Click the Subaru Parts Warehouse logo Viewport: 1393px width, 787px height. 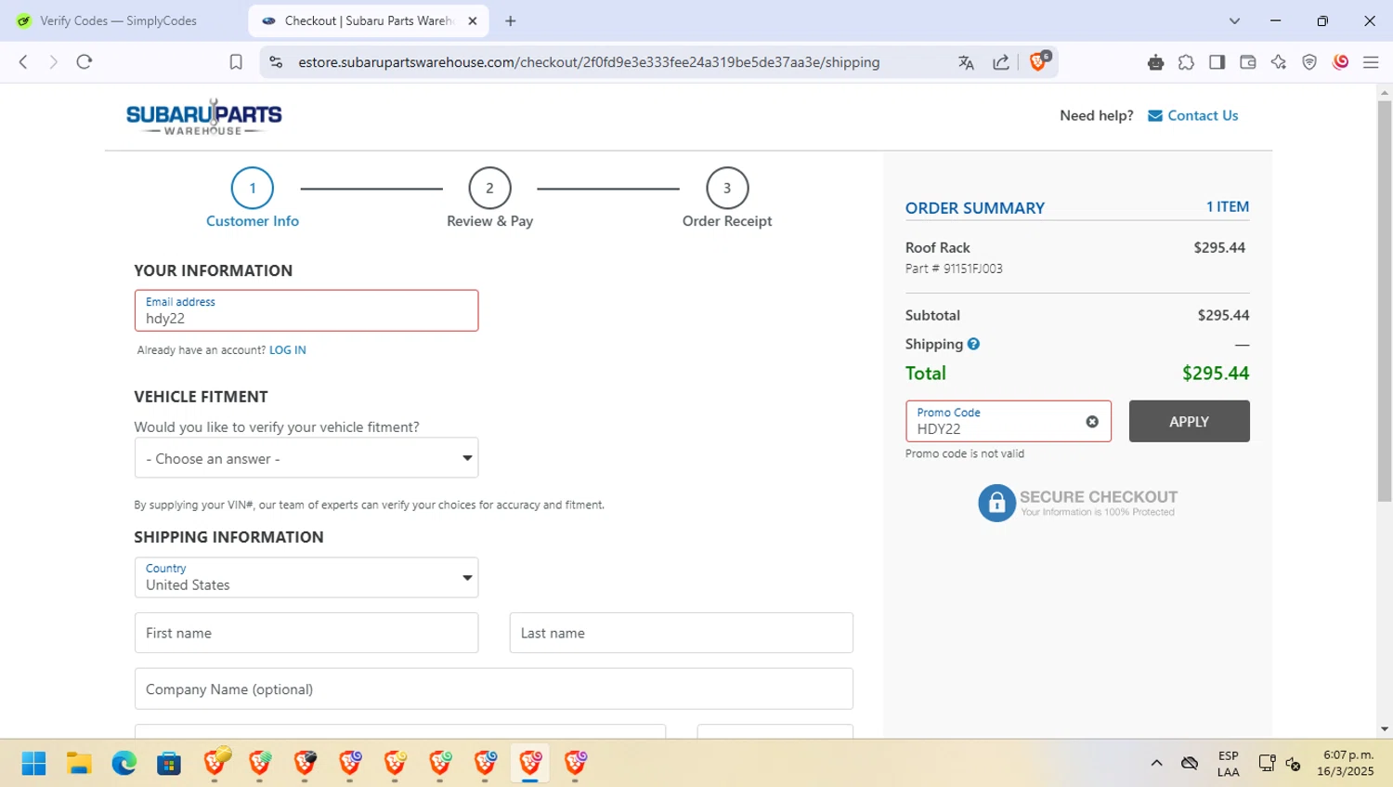pyautogui.click(x=204, y=117)
